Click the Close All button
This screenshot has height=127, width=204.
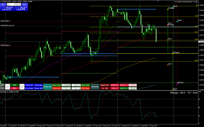pyautogui.click(x=29, y=85)
